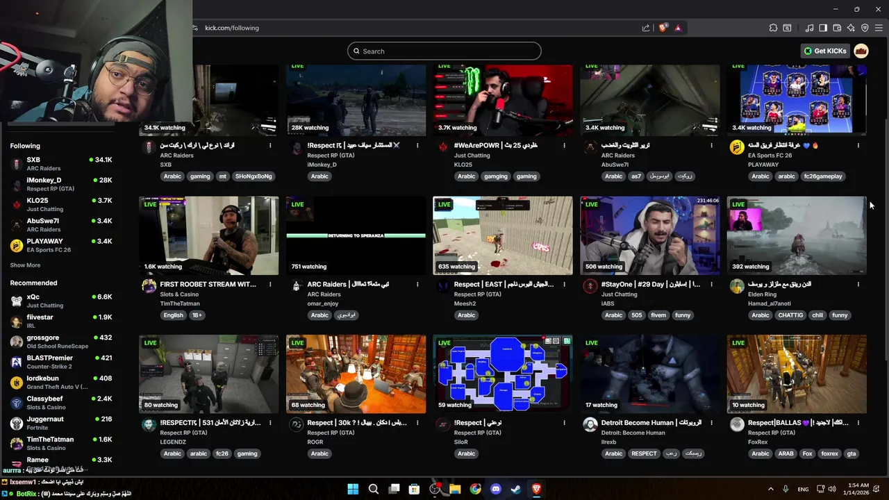Click the Get KICKs button
This screenshot has height=500, width=889.
pos(825,51)
